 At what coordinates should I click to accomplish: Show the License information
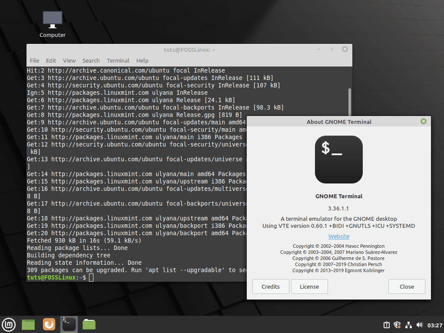(x=309, y=286)
